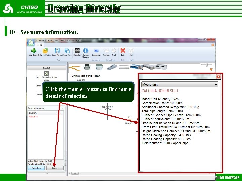Click the Calculate button in System Manager
The image size is (242, 181).
pos(36,168)
